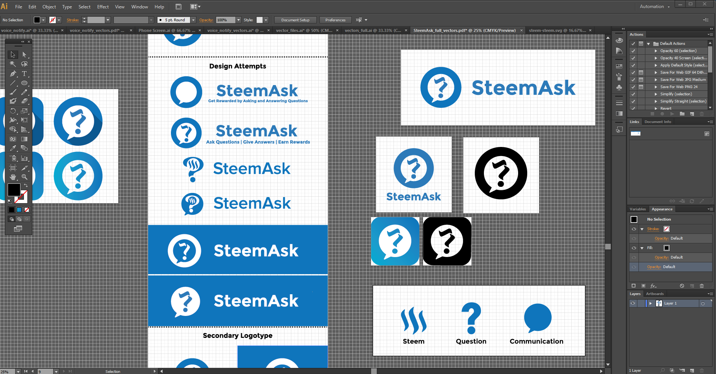Screen dimensions: 716x374
Task: Select the Selection tool (black arrow)
Action: click(13, 55)
